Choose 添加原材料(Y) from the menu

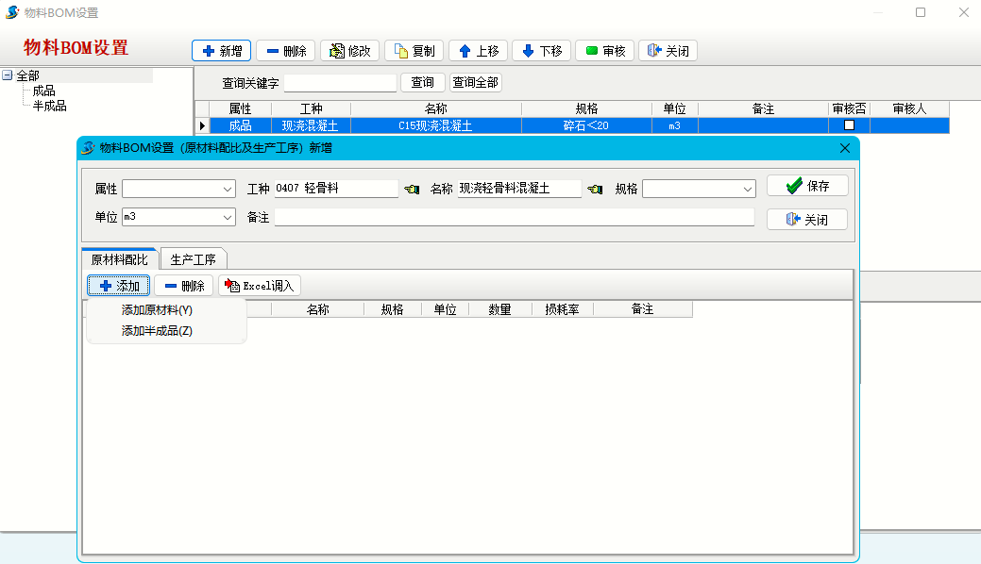pyautogui.click(x=157, y=310)
